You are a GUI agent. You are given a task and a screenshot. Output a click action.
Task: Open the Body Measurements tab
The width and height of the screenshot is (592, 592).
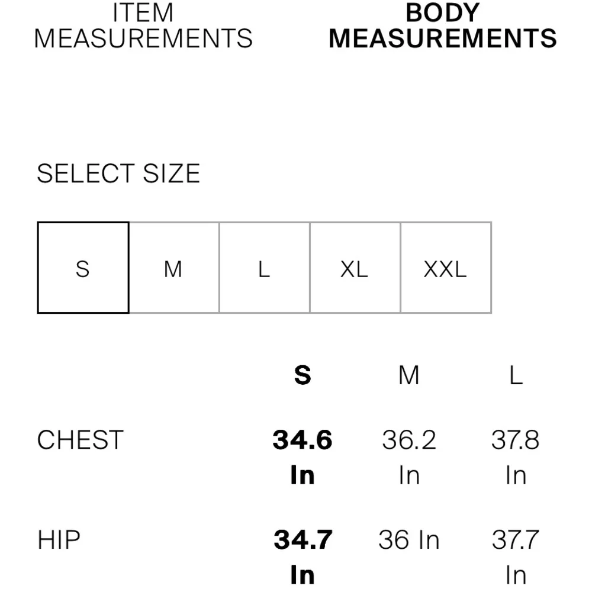tap(442, 26)
